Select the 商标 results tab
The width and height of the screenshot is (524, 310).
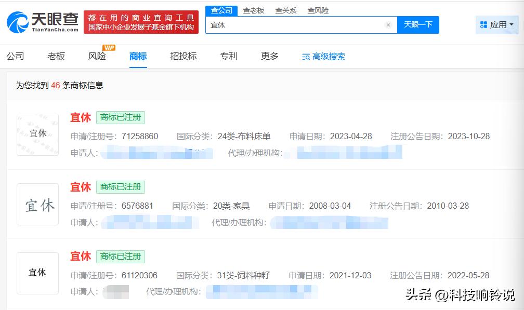138,56
